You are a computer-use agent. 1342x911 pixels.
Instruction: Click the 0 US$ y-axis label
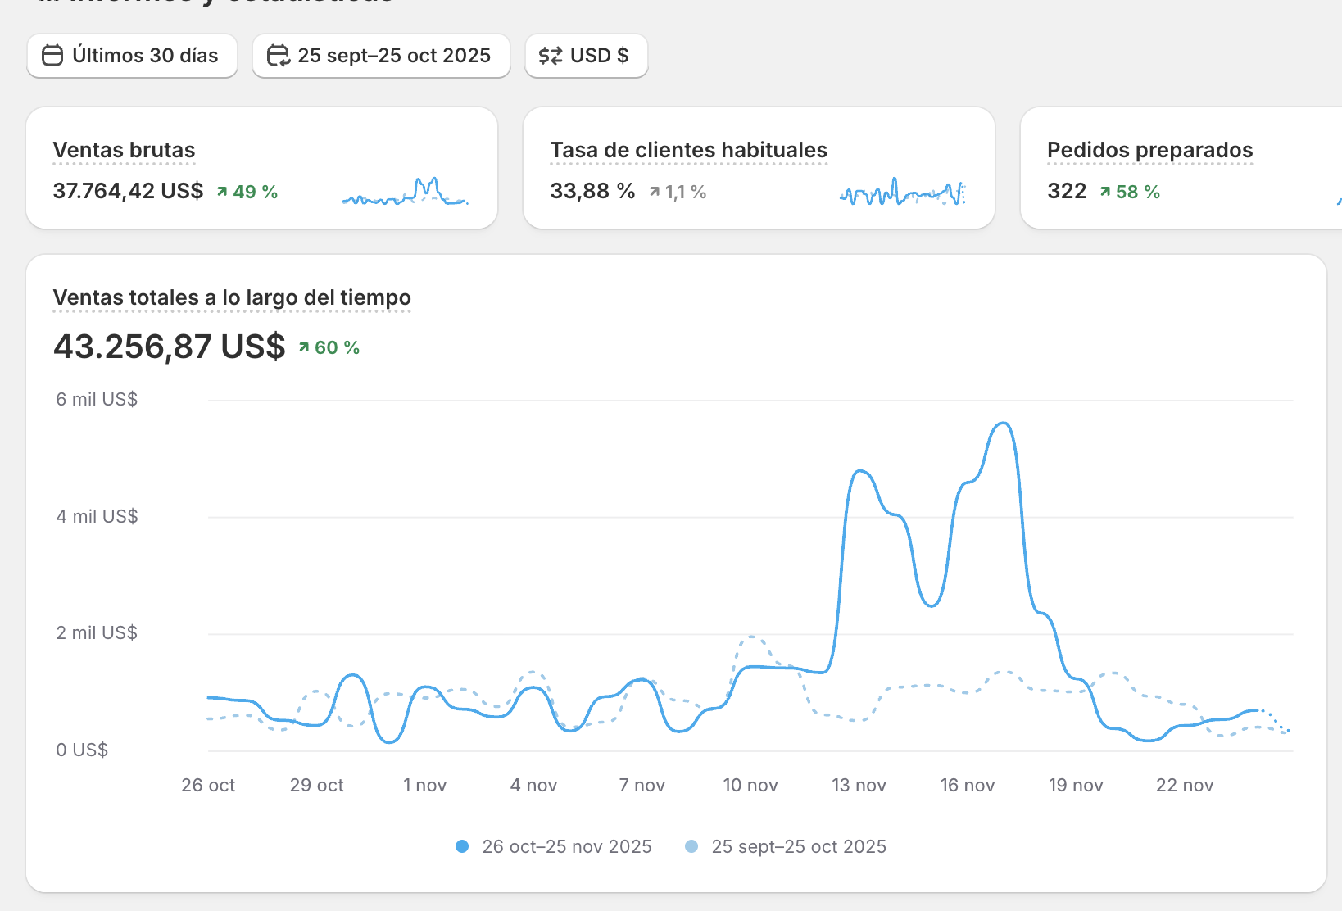tap(82, 750)
